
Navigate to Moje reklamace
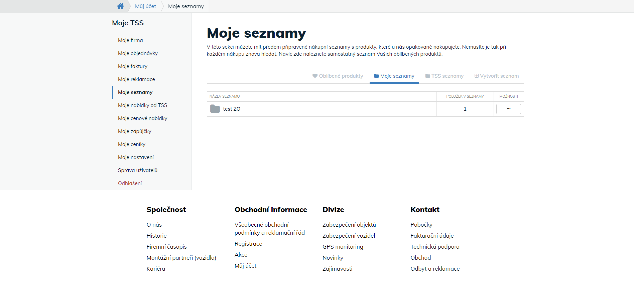(136, 79)
